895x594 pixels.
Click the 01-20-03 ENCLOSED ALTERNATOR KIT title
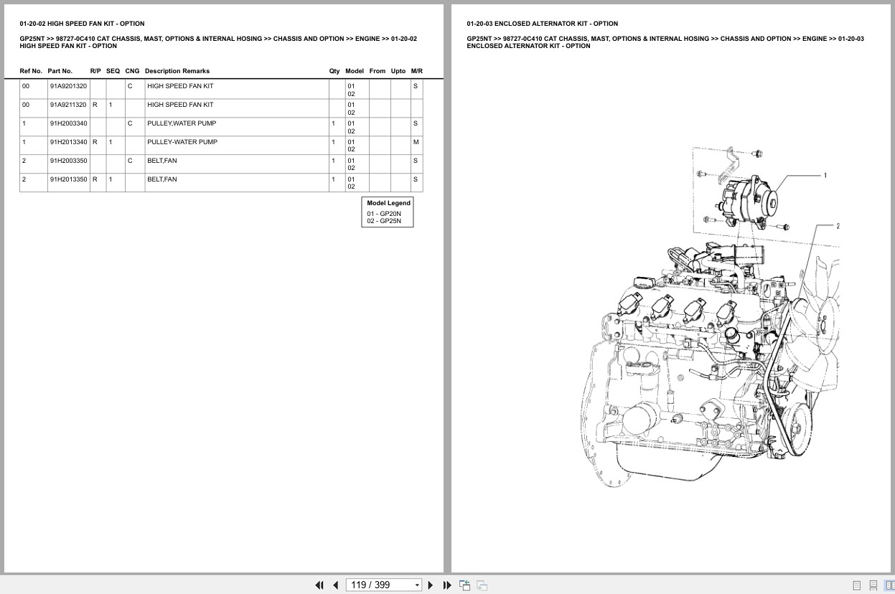coord(542,24)
